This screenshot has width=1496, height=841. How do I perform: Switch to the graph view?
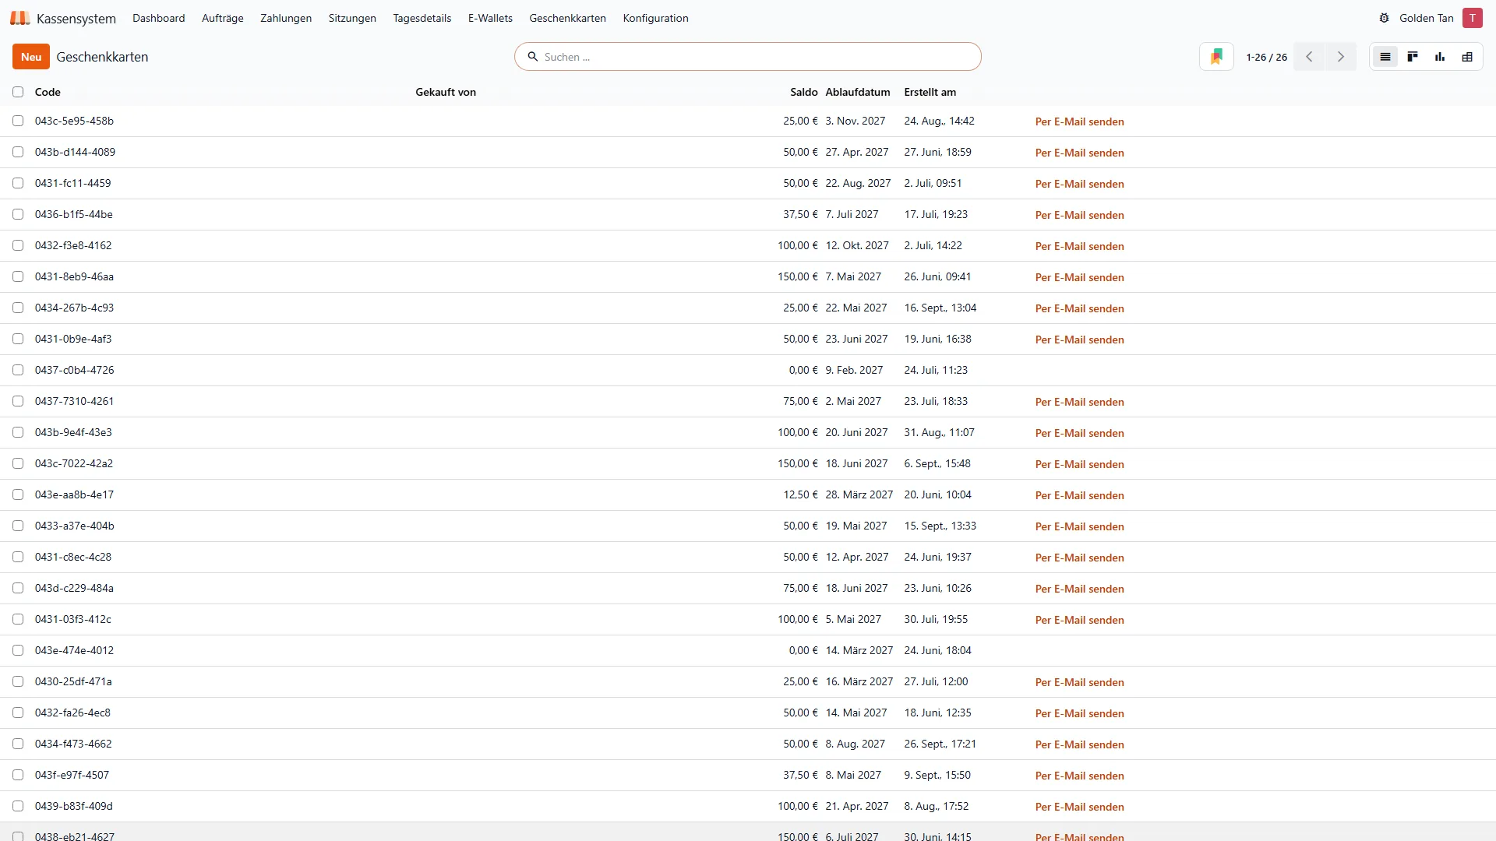(x=1440, y=57)
